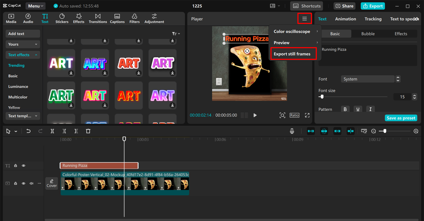Open the Adjustment panel

tap(154, 18)
